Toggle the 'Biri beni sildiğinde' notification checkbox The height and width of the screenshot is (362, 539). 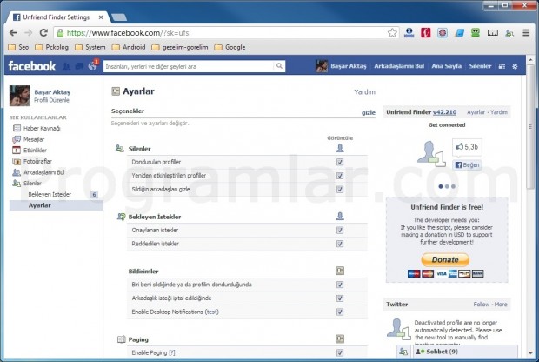point(340,285)
